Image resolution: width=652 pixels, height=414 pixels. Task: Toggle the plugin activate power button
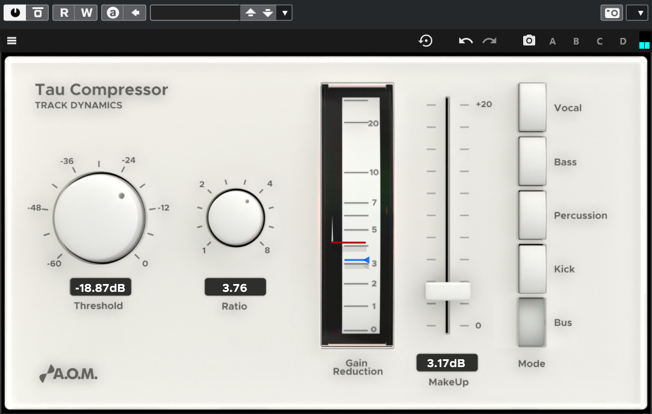coord(15,13)
